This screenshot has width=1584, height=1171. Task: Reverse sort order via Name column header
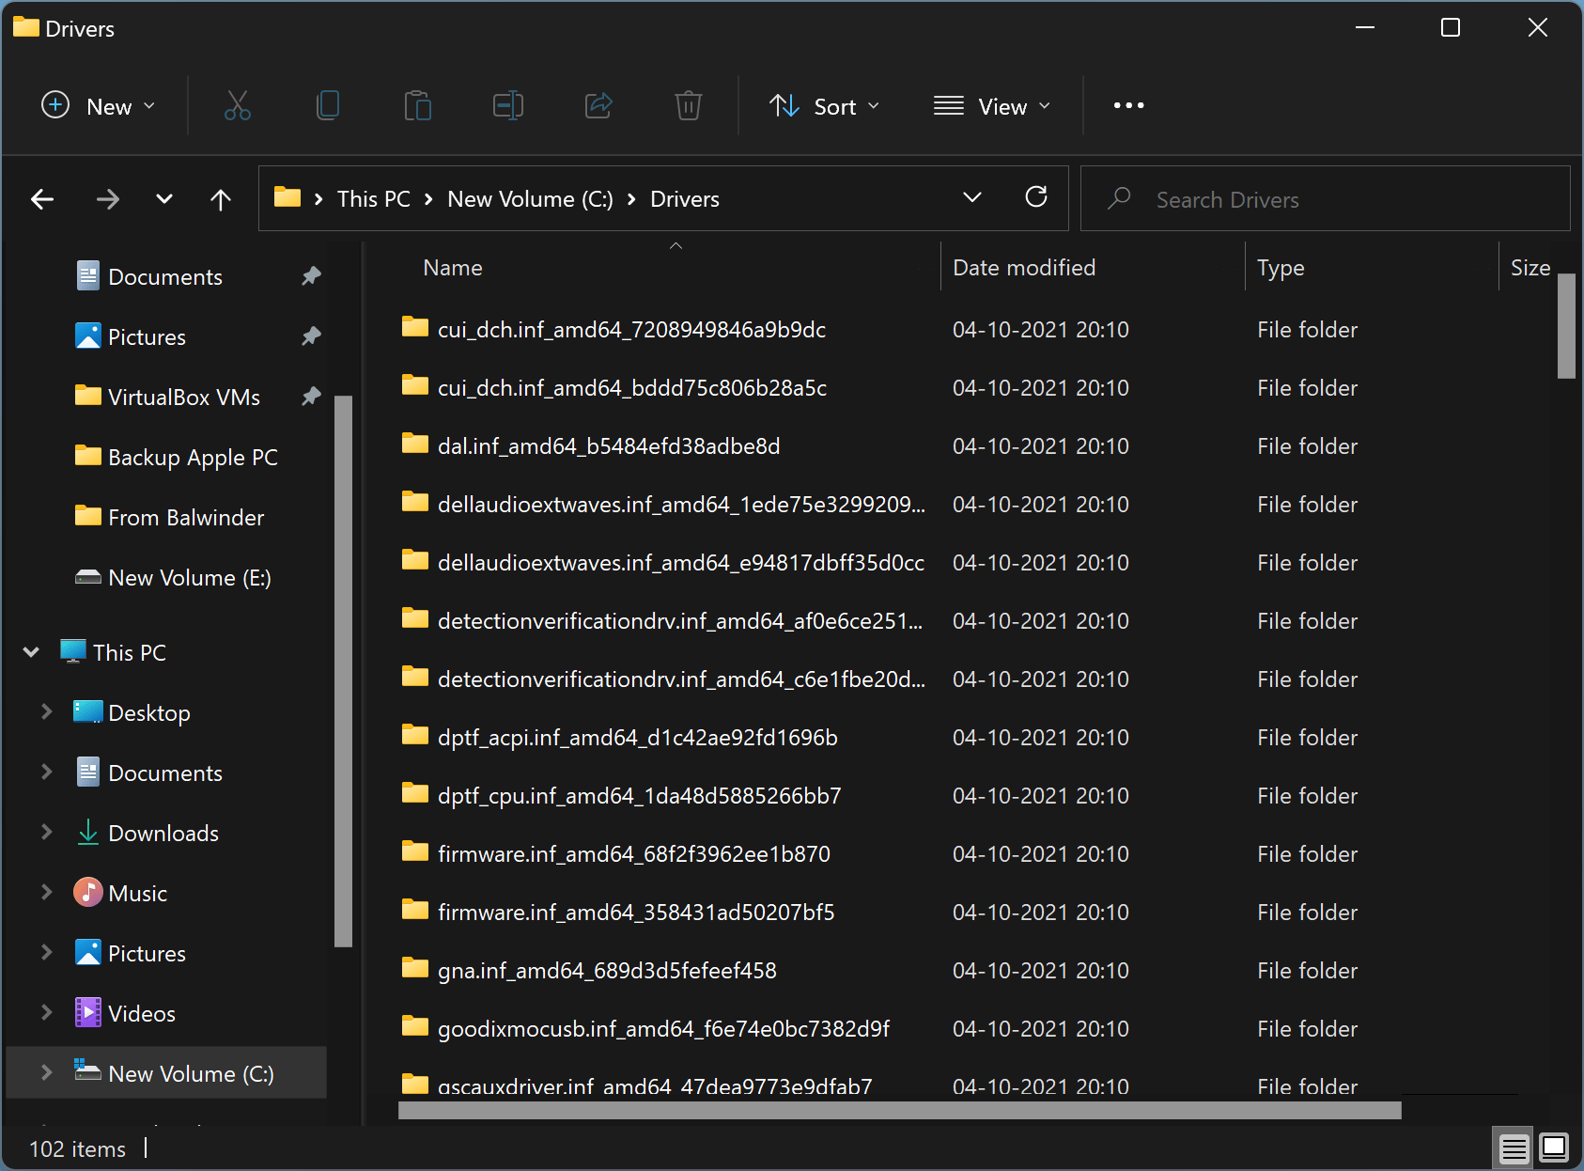pyautogui.click(x=452, y=267)
